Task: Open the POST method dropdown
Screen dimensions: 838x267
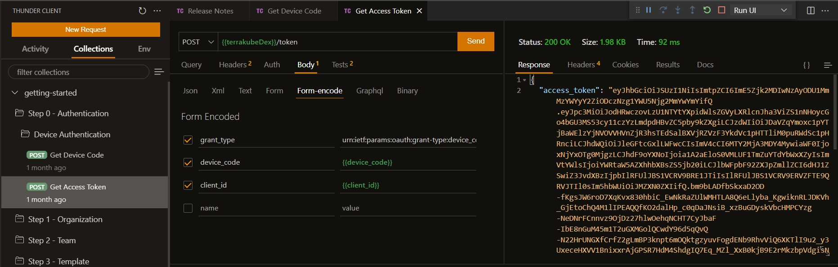Action: (x=198, y=42)
